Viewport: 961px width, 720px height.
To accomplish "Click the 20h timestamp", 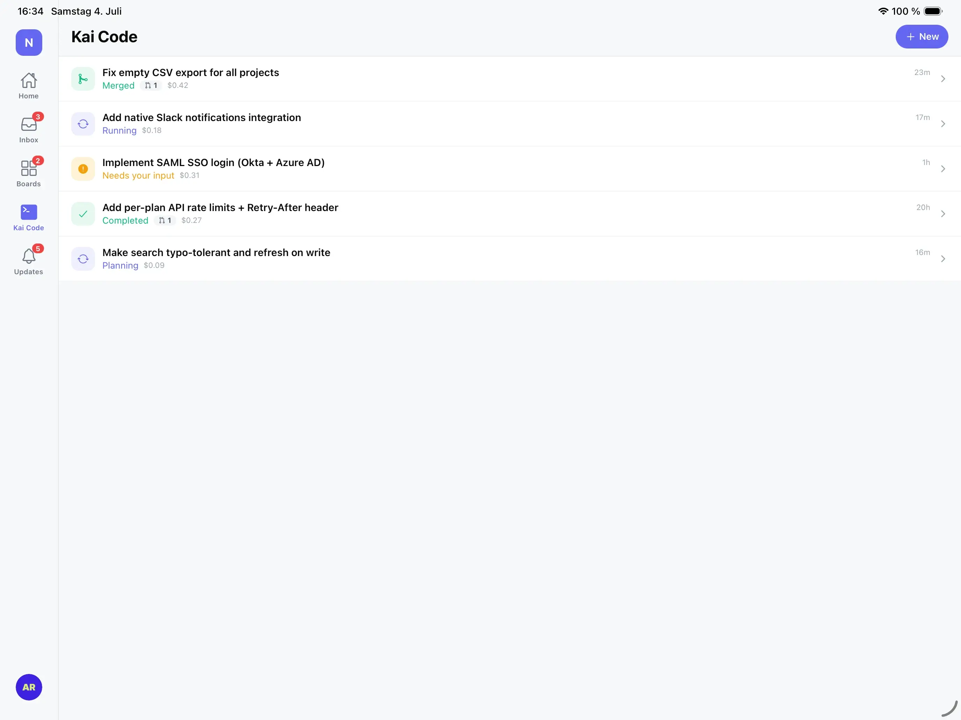I will point(923,208).
